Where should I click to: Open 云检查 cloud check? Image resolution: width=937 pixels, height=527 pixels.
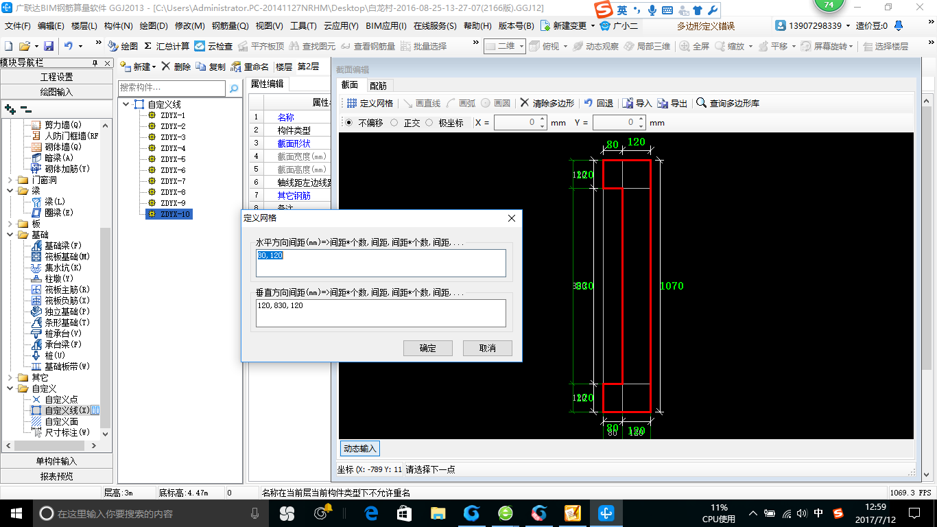[213, 46]
